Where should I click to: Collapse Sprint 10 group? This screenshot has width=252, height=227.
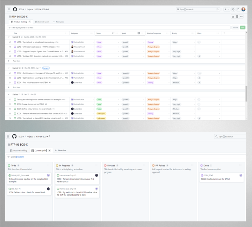point(9,68)
